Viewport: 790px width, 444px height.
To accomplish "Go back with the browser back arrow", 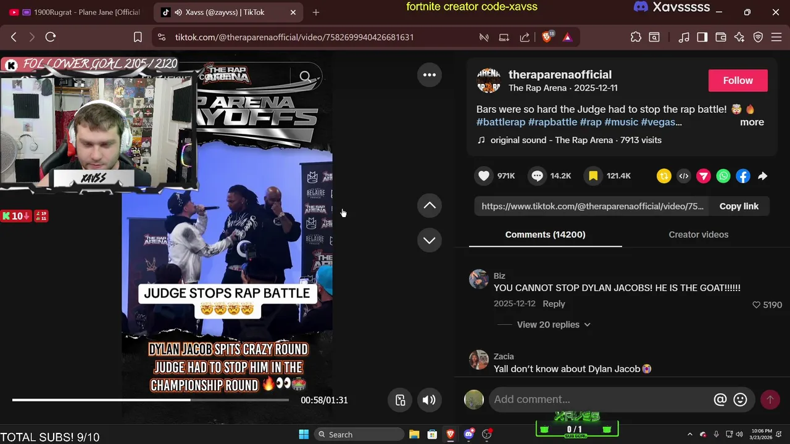I will click(x=14, y=37).
